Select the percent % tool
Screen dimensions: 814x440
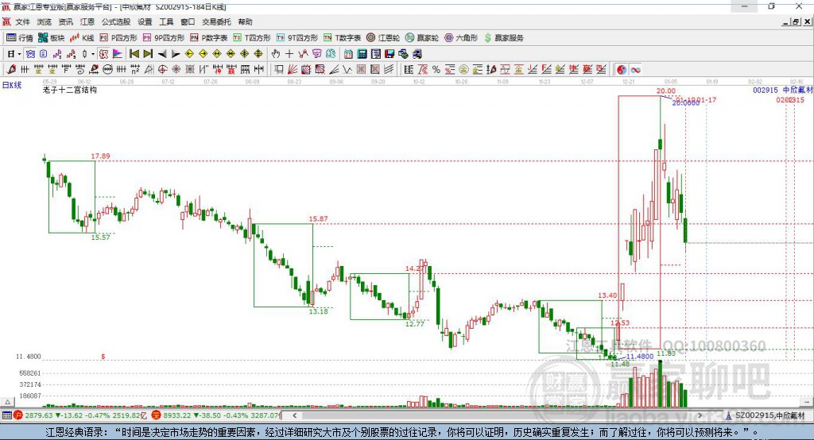(436, 70)
